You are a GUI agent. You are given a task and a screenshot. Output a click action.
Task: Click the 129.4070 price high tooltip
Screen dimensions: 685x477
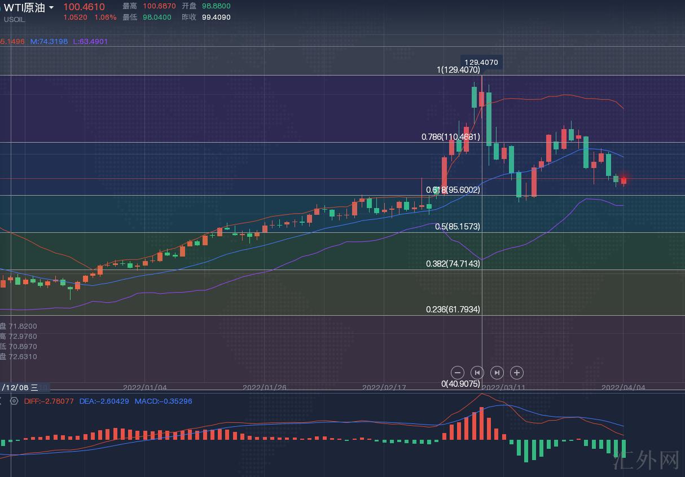[481, 63]
